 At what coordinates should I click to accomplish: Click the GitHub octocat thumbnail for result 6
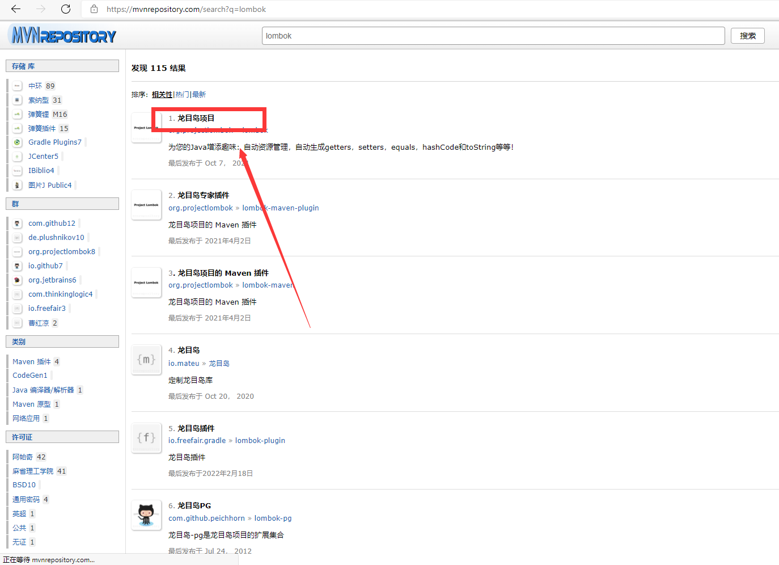(x=146, y=515)
